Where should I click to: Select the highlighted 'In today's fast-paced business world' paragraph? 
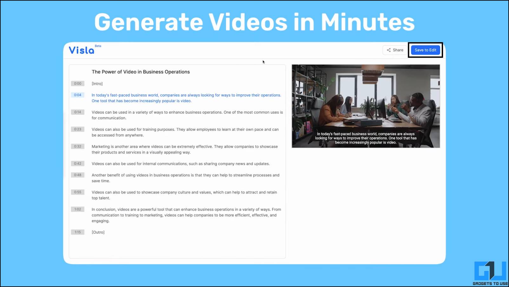[186, 98]
